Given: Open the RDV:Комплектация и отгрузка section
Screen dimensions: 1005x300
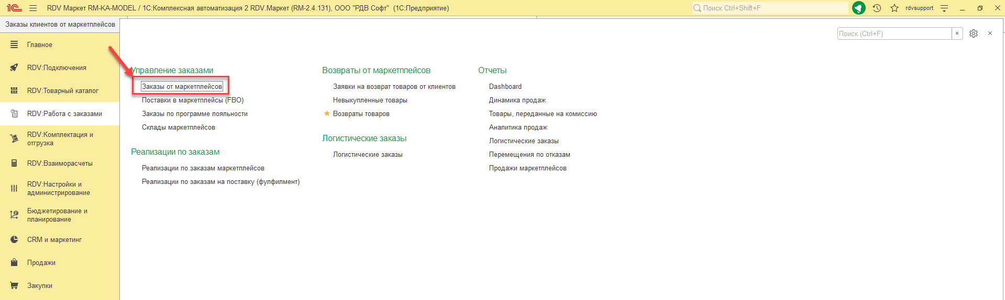Looking at the screenshot, I should click(x=60, y=139).
